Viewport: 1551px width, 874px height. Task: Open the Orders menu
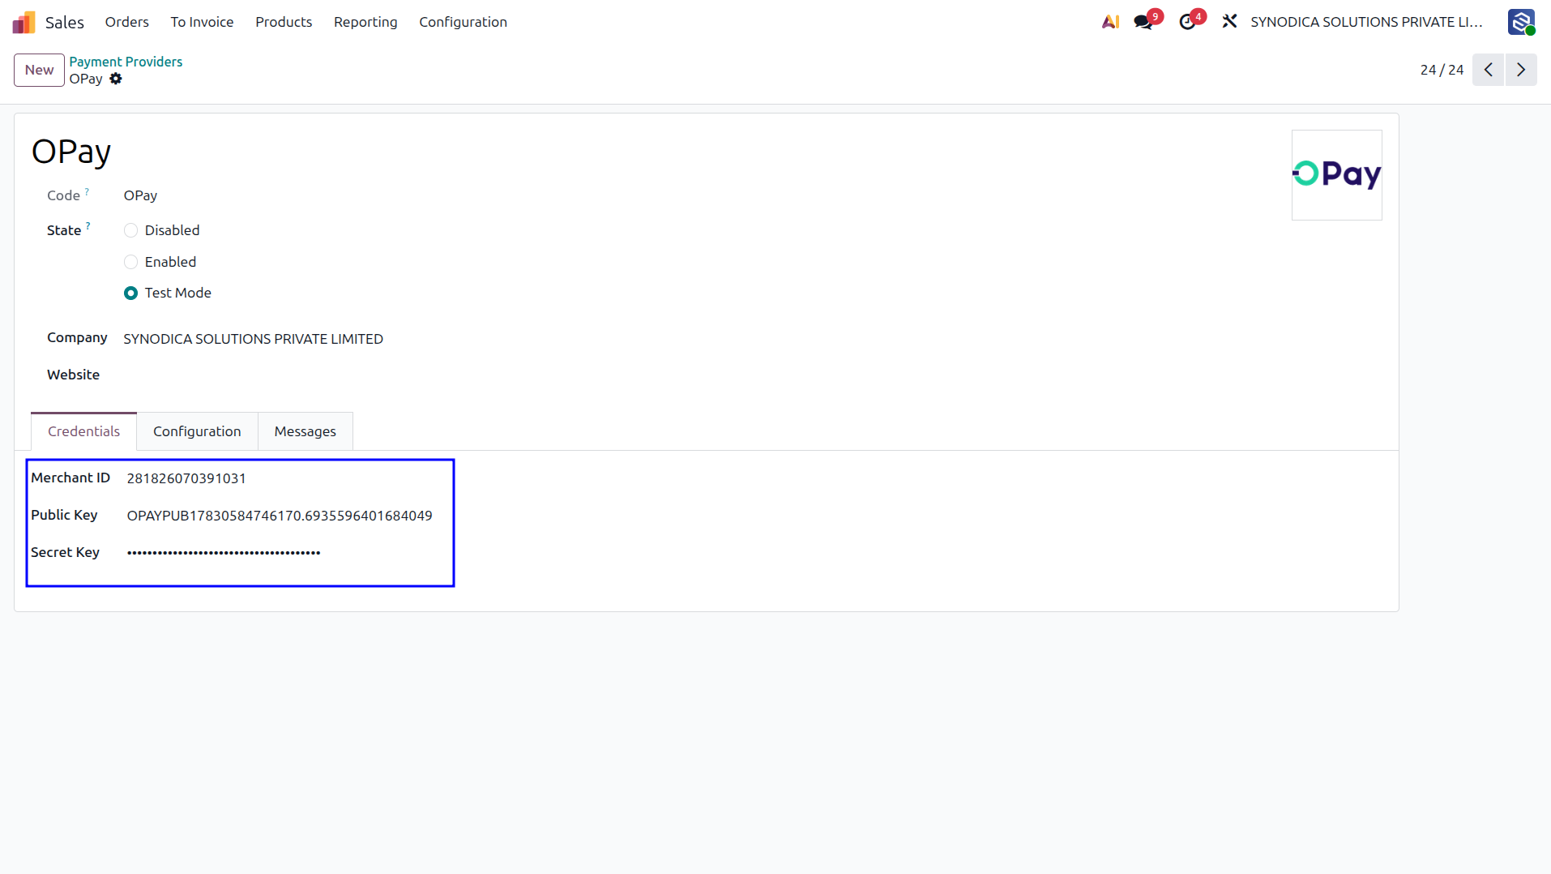(126, 22)
